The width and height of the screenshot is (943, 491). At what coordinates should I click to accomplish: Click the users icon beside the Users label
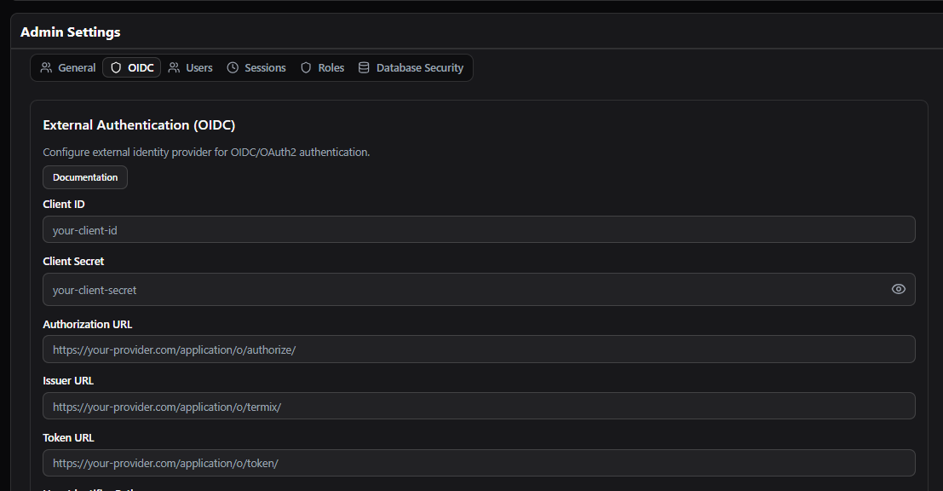[174, 67]
